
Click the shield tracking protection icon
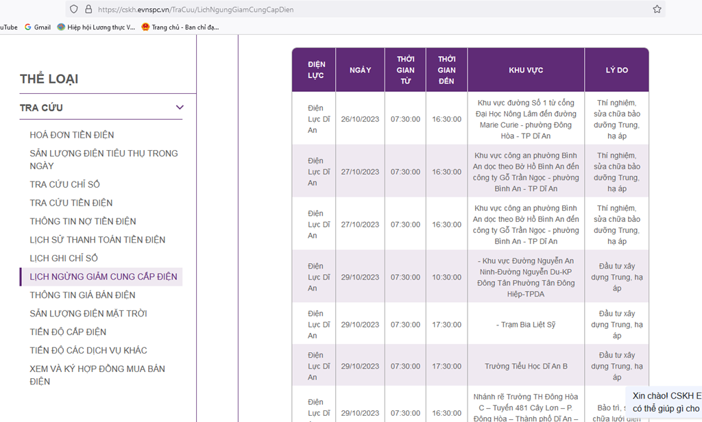(74, 10)
